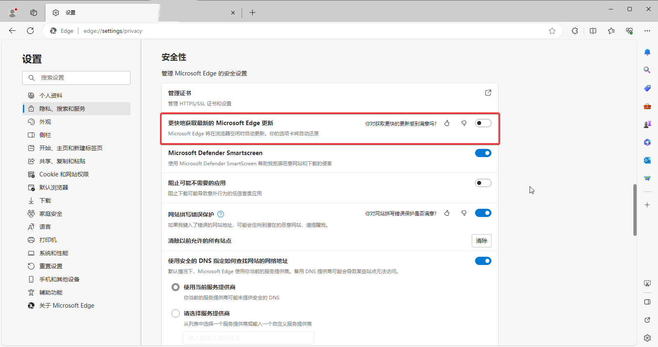
Task: Focus the 搜索设置 search box
Action: 76,78
